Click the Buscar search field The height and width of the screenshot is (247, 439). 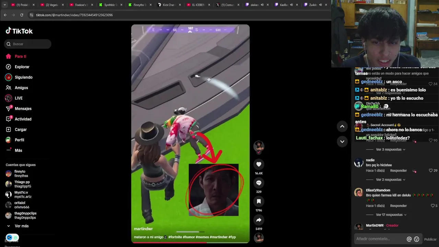point(28,44)
